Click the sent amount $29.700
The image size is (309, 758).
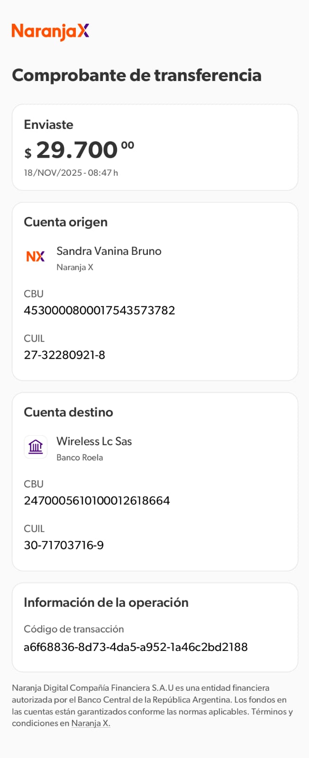coord(79,150)
